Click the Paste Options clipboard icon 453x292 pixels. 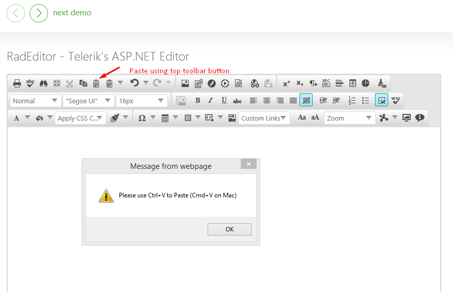coord(109,83)
